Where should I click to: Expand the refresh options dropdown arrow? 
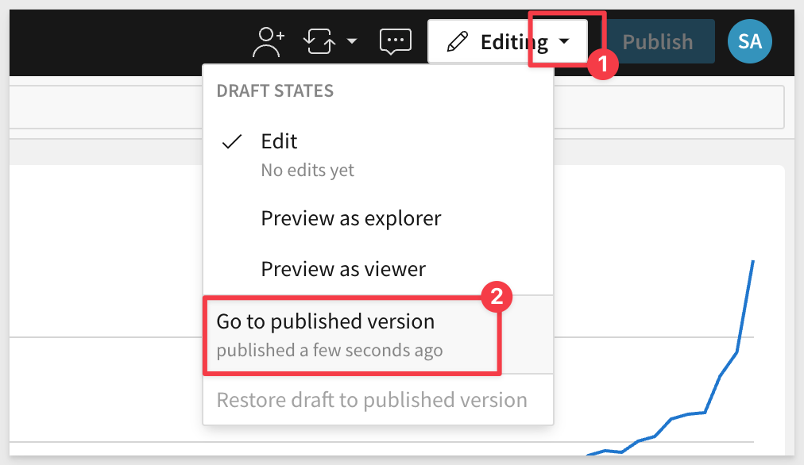point(352,41)
